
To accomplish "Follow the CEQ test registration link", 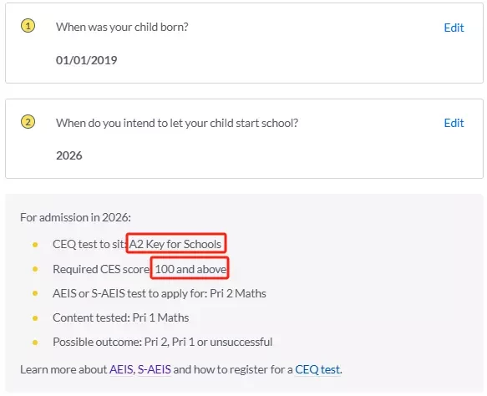I will [317, 369].
